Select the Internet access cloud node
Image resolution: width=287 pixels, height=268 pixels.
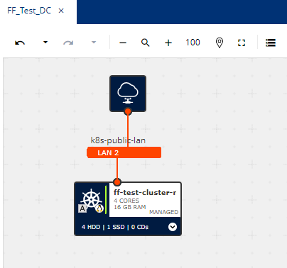pos(128,94)
